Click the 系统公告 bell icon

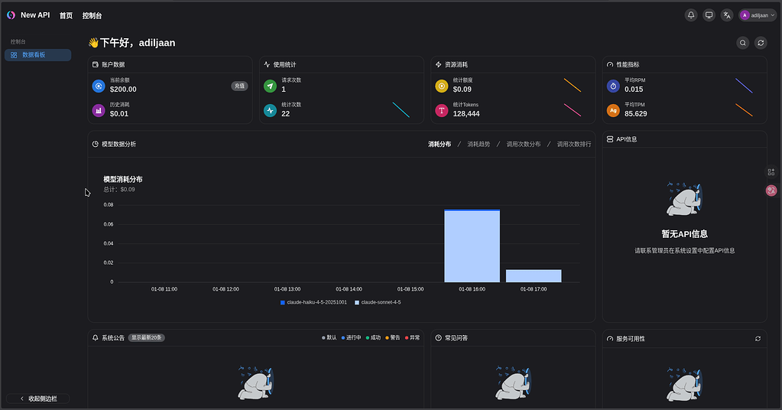click(96, 337)
